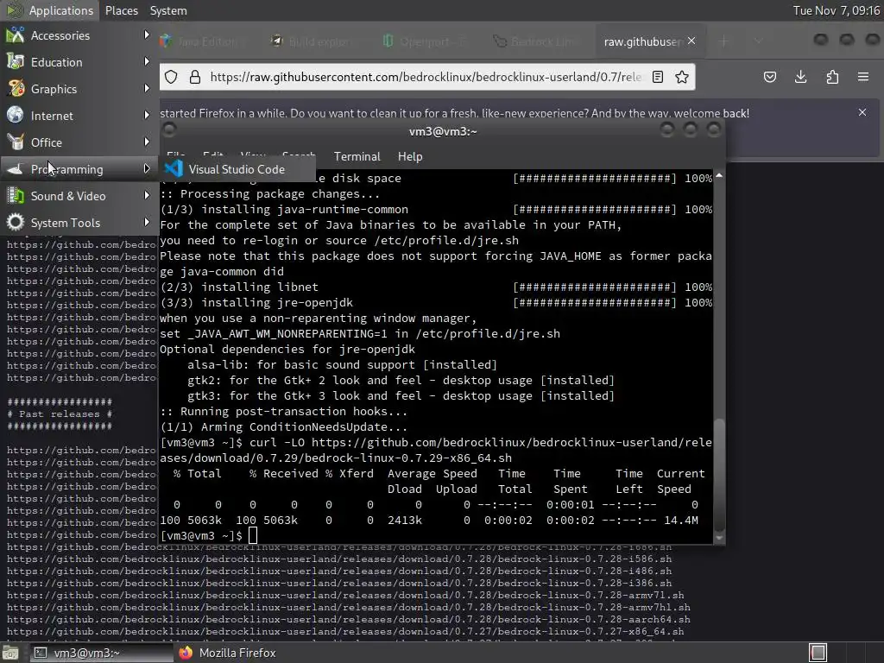Open the Firefox downloads panel
The height and width of the screenshot is (663, 884).
pos(800,77)
